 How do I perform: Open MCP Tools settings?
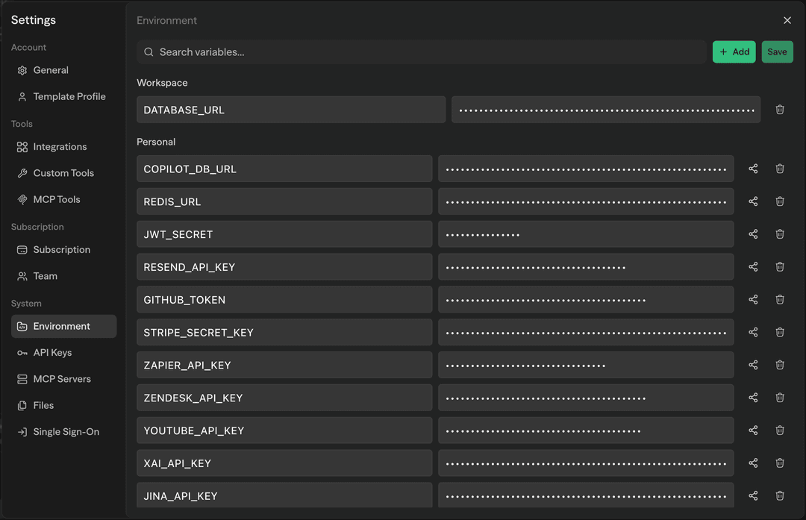pos(57,199)
